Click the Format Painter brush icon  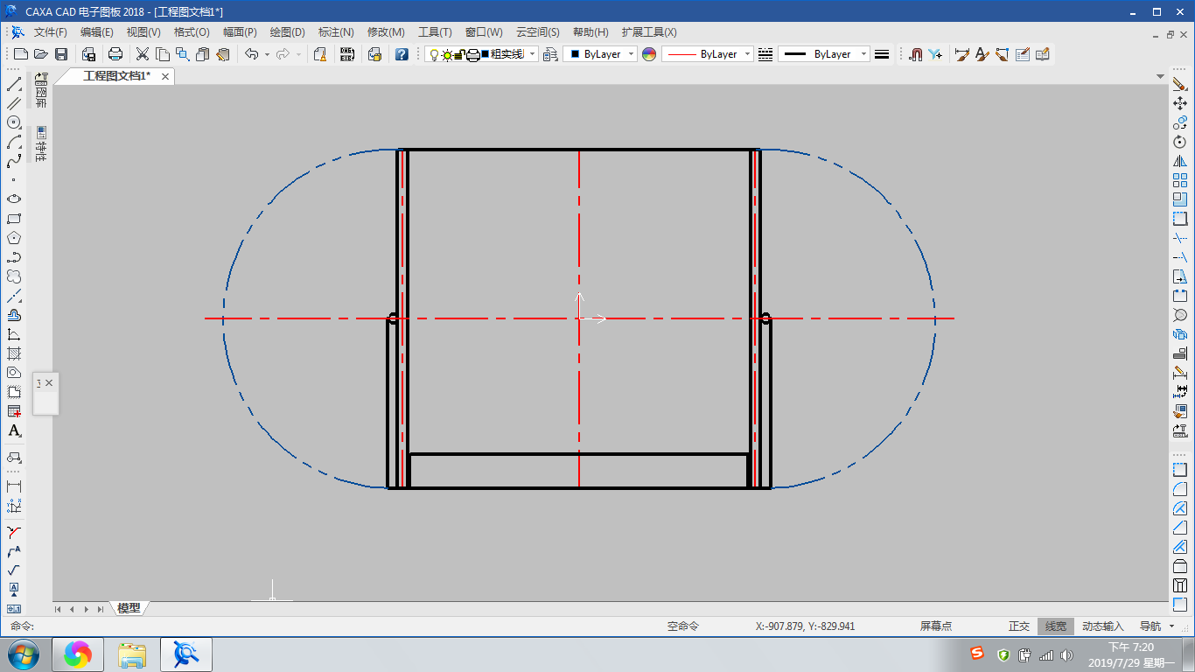(x=222, y=54)
